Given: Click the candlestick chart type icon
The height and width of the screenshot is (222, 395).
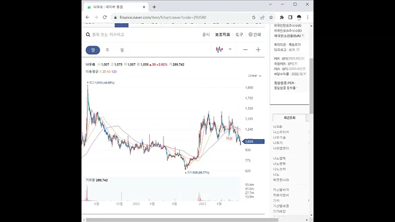Looking at the screenshot, I should coord(219,49).
